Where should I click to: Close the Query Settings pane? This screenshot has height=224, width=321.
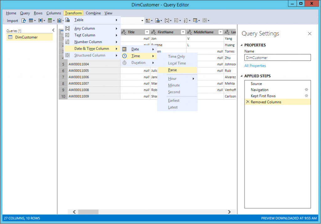coord(309,34)
